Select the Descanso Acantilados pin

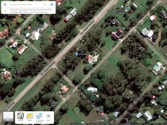pyautogui.click(x=154, y=97)
